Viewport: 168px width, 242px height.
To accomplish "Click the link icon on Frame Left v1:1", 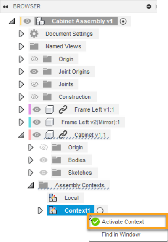I will point(63,109).
